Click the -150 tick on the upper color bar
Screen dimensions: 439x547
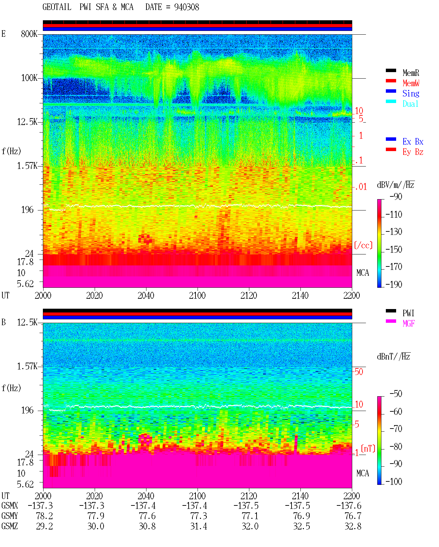click(x=394, y=250)
